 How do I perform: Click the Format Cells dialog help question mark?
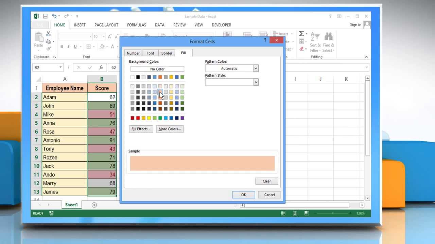265,40
